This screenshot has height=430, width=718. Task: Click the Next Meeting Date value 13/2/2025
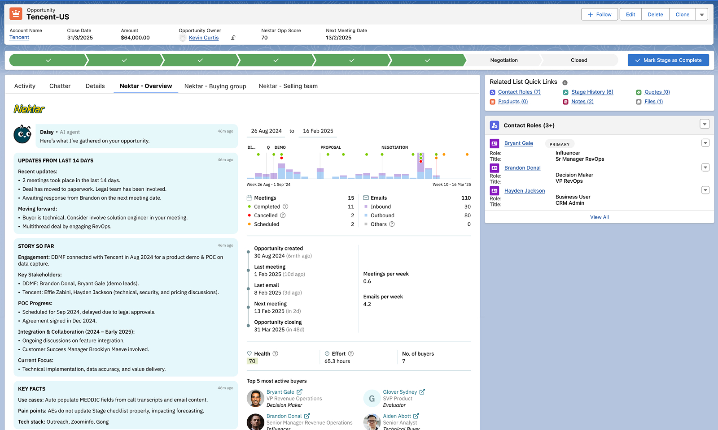point(339,38)
